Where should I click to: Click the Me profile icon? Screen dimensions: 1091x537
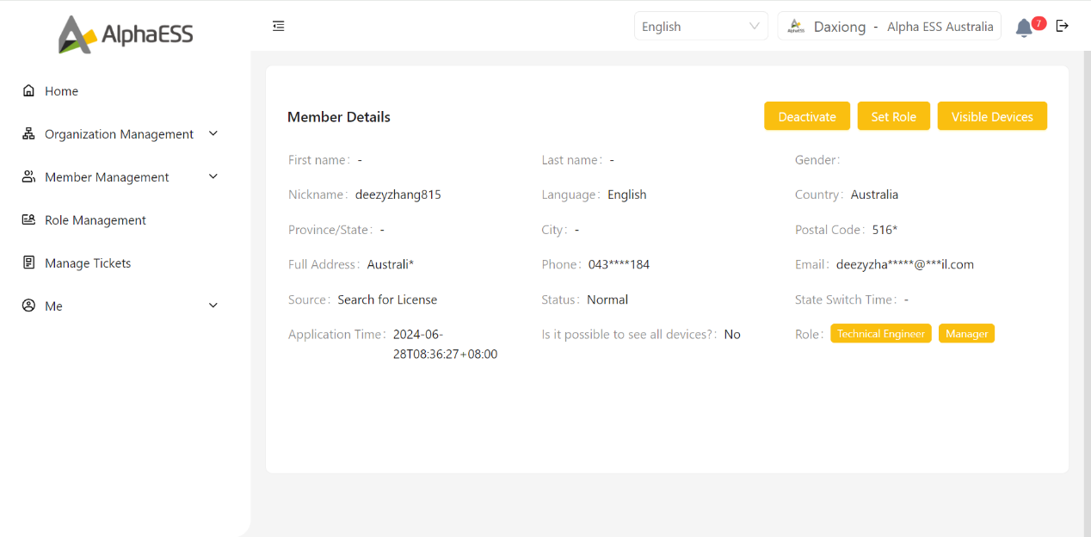click(x=28, y=306)
